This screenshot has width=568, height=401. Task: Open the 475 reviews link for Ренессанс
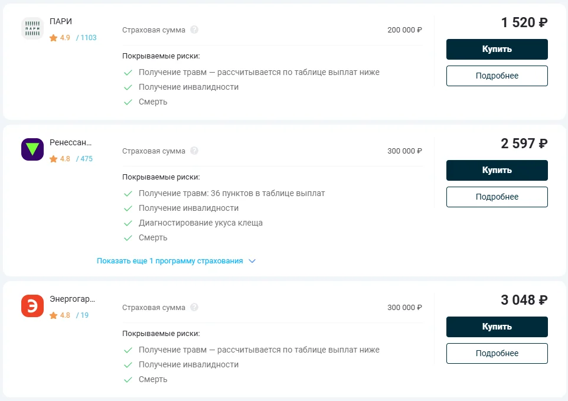84,159
